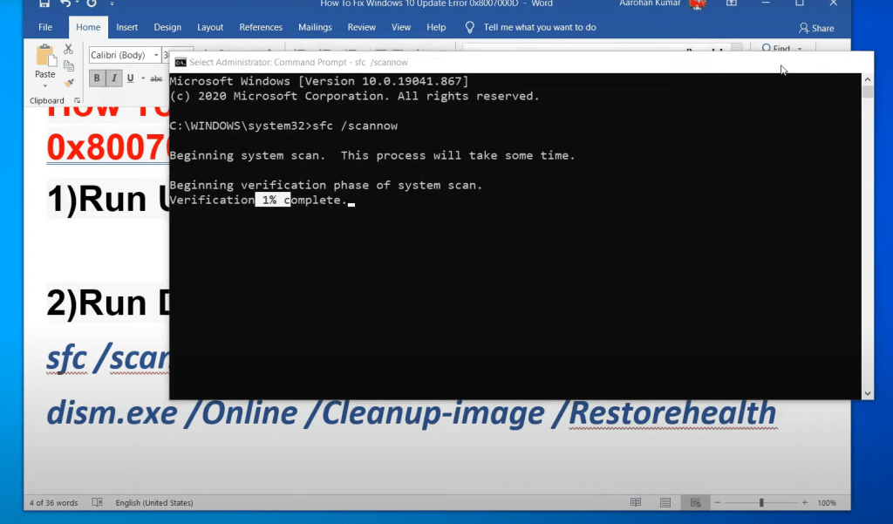Select the Format Painter tool

click(69, 80)
